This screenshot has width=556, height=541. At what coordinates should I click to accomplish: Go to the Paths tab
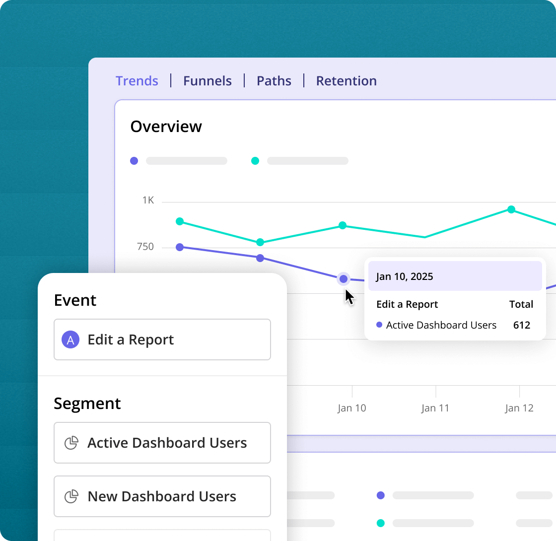click(274, 81)
